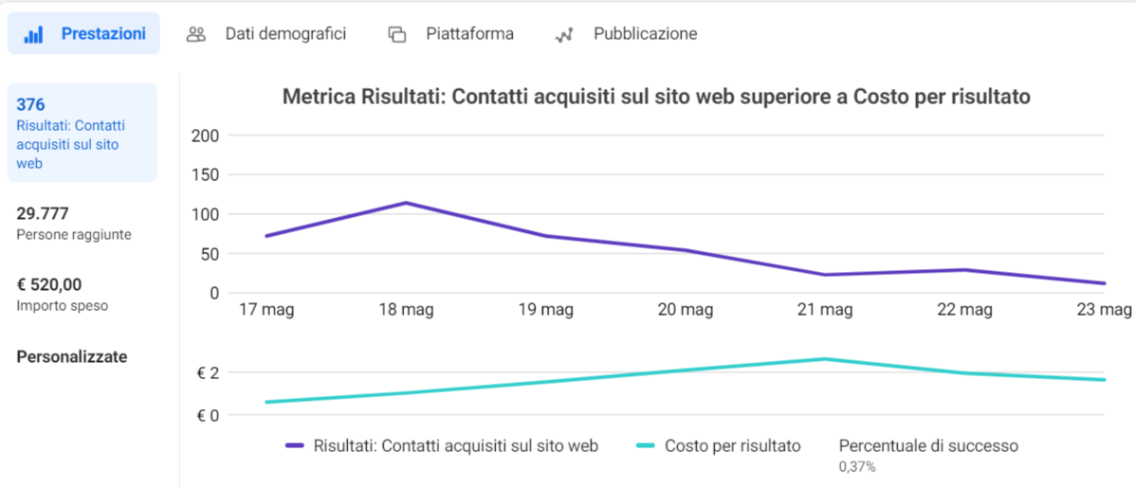
Task: Select the 29.777 Persone raggiunte metric
Action: point(74,224)
